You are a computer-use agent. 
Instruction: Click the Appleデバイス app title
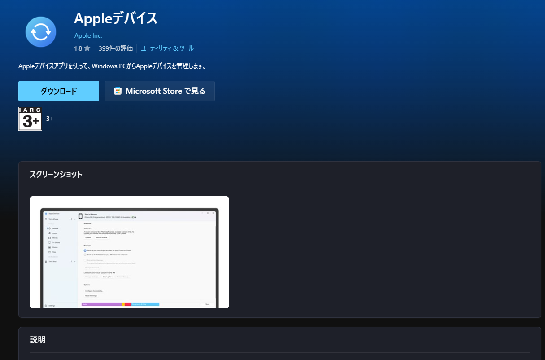(x=116, y=18)
